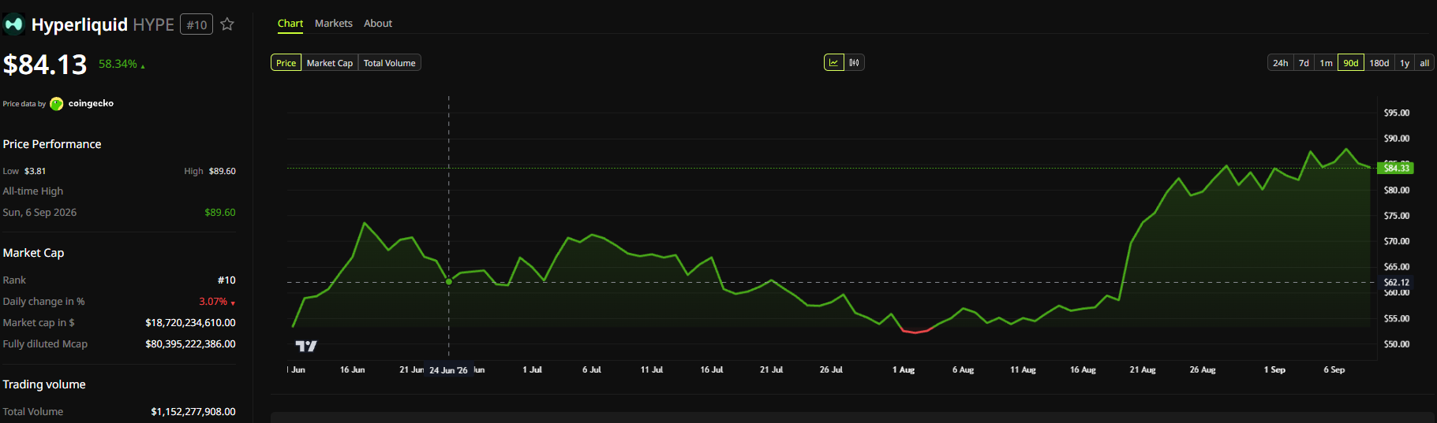Add Hyperliquid to favorites with star
Image resolution: width=1437 pixels, height=423 pixels.
[x=227, y=24]
